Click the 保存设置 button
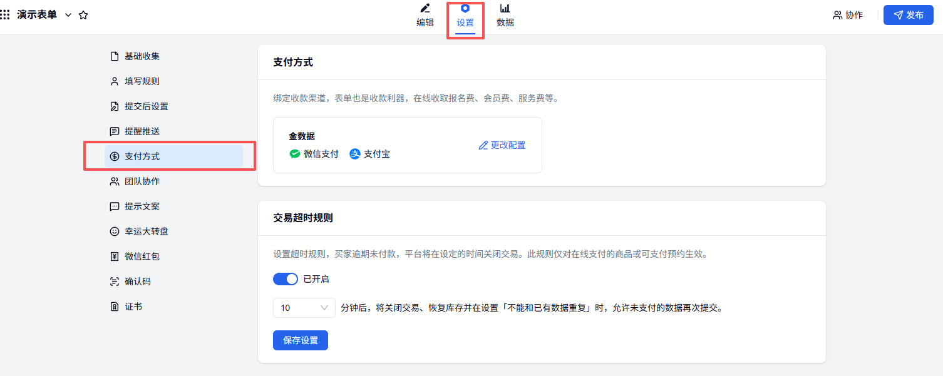This screenshot has width=943, height=376. click(301, 340)
